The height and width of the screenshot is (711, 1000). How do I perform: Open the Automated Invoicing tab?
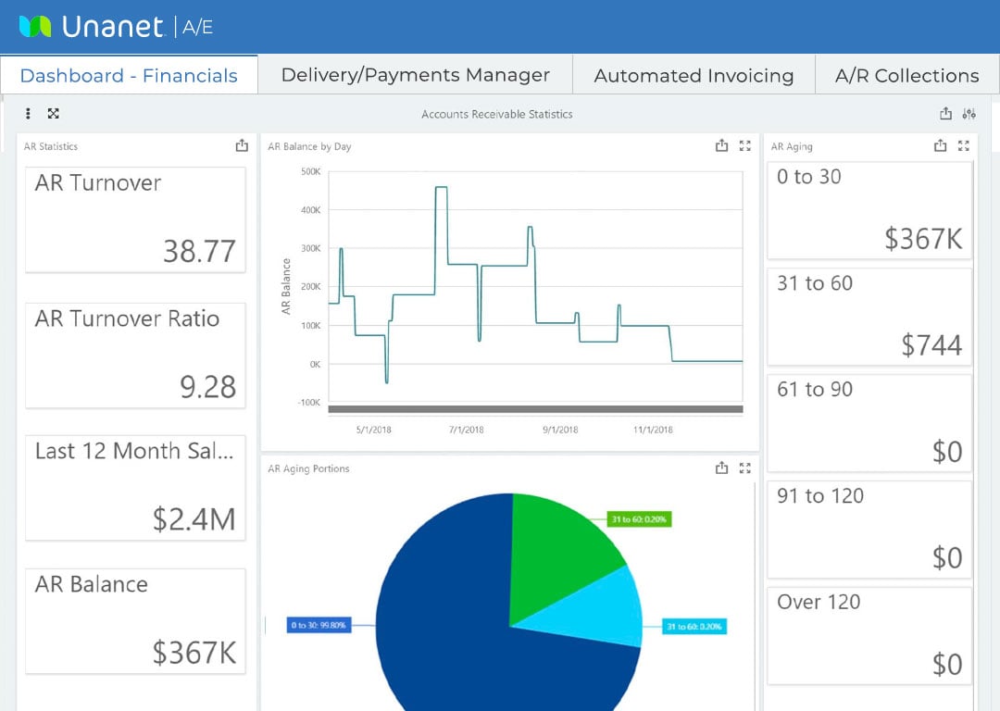[x=694, y=75]
